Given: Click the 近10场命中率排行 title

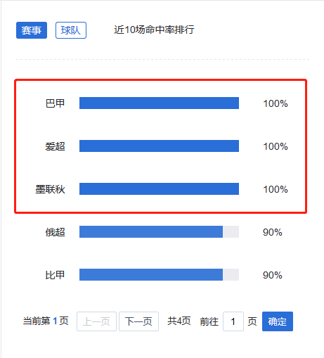Looking at the screenshot, I should click(x=154, y=30).
